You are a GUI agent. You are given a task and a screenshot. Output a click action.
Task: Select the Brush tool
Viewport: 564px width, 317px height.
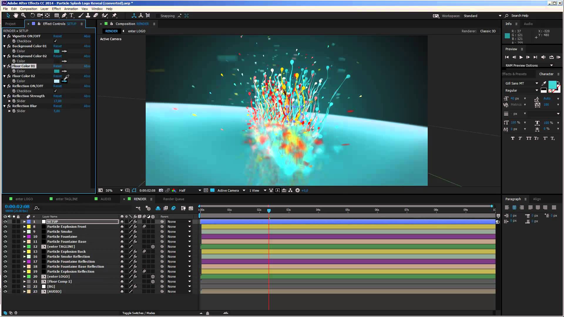coord(80,16)
